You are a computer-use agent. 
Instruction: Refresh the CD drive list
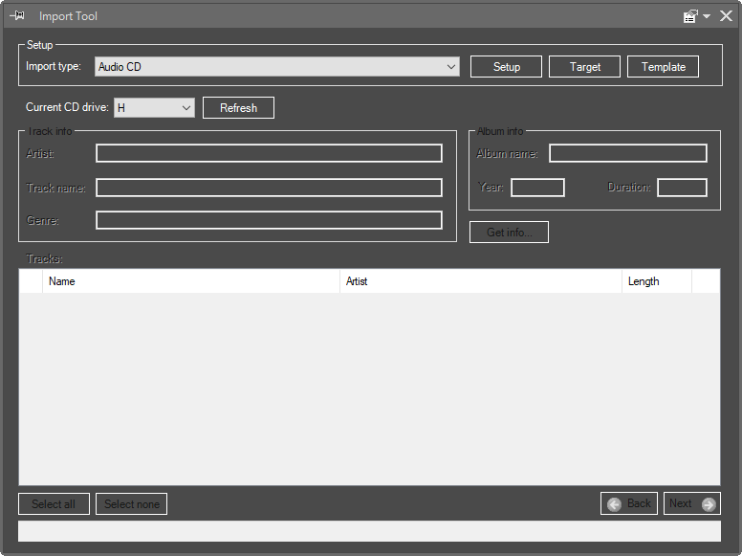pyautogui.click(x=238, y=108)
